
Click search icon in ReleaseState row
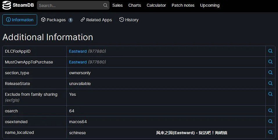click(x=270, y=84)
